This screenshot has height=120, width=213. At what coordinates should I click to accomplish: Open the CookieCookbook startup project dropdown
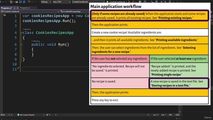[x=88, y=2]
